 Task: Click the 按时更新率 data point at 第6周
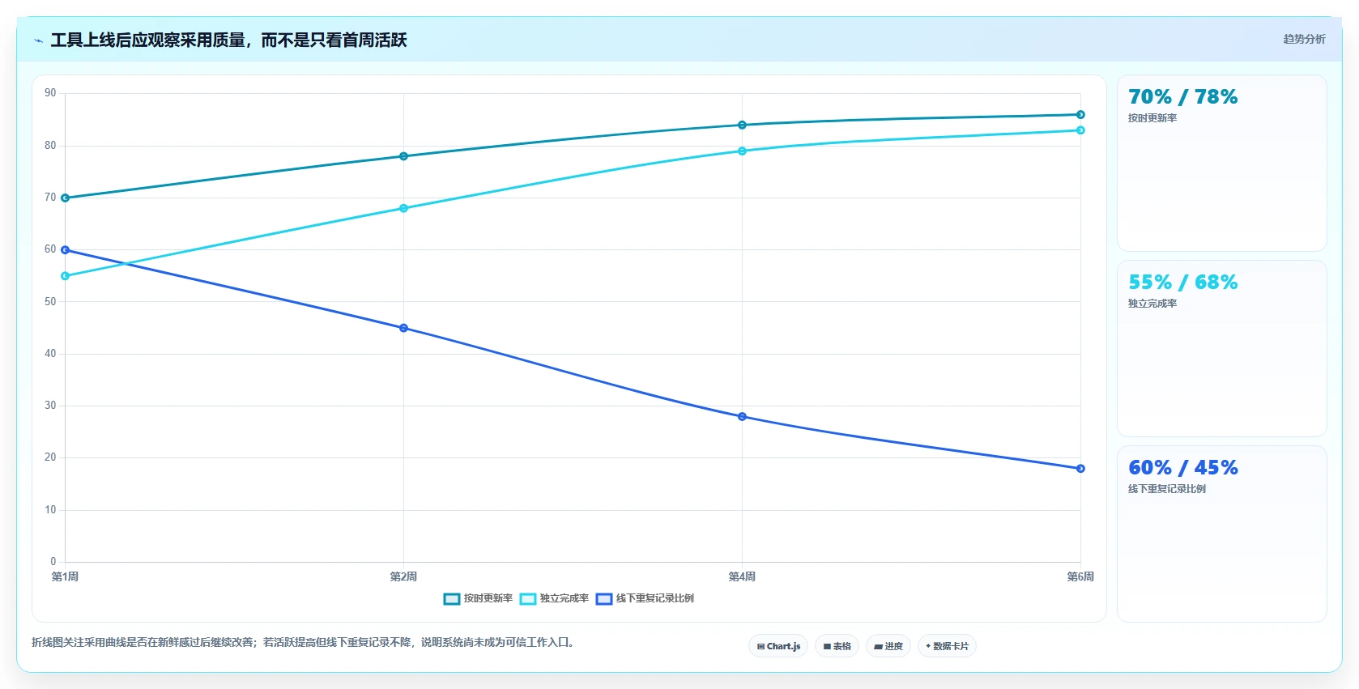pyautogui.click(x=1080, y=115)
